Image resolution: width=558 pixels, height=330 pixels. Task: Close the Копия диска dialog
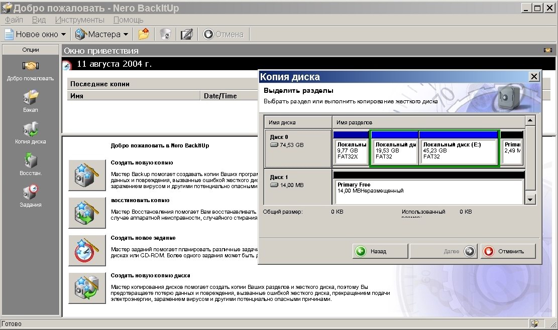534,77
